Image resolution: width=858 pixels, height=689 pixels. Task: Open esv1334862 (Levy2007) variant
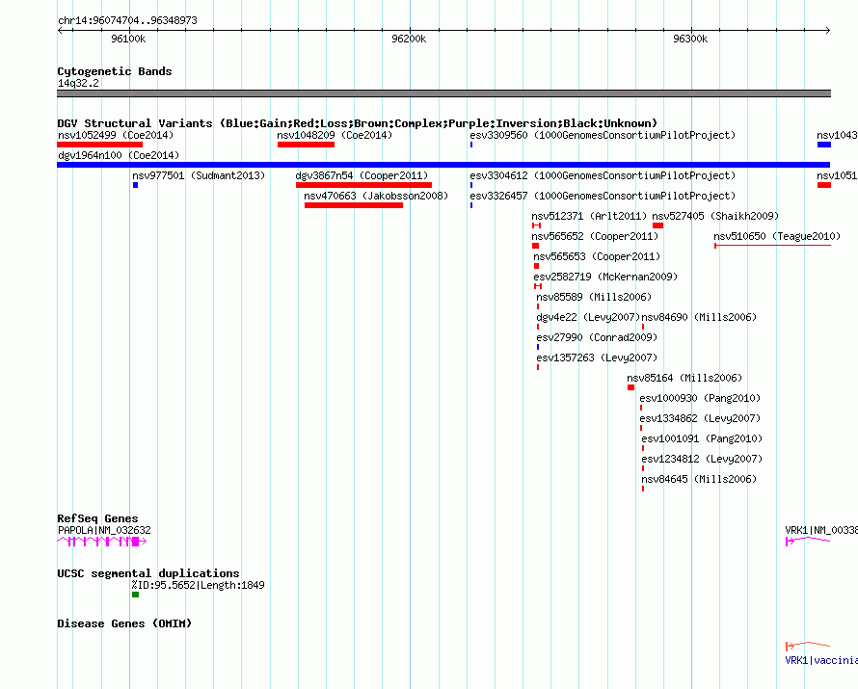[x=700, y=418]
